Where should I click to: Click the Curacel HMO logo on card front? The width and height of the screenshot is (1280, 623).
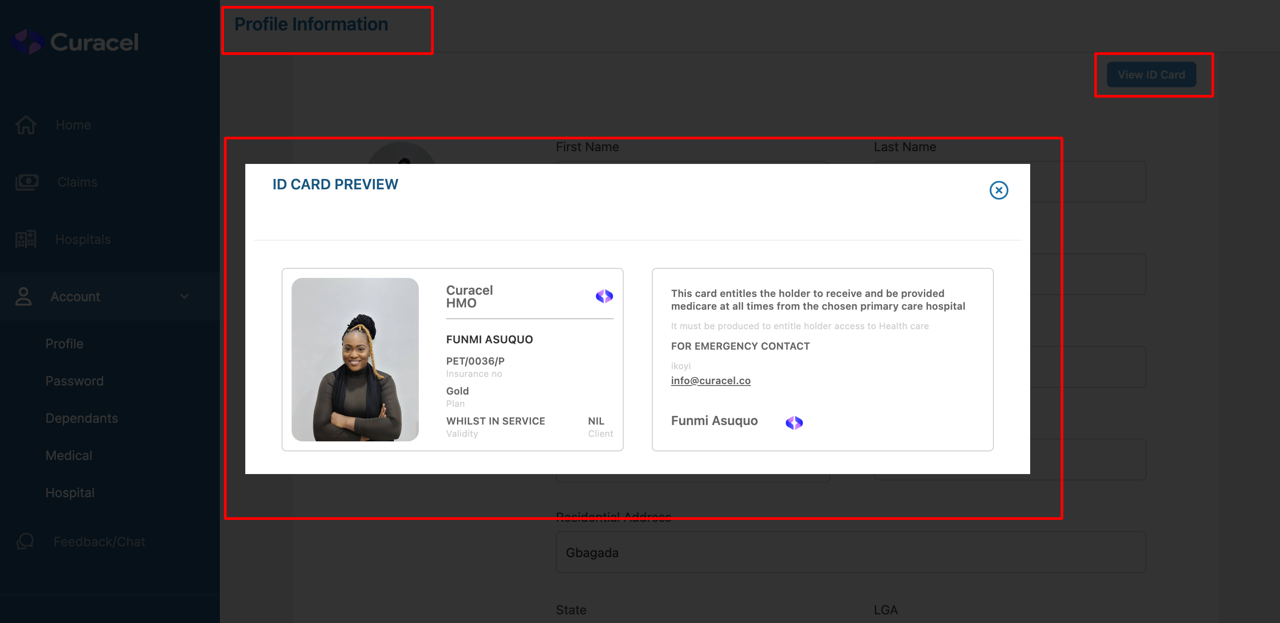click(x=604, y=296)
